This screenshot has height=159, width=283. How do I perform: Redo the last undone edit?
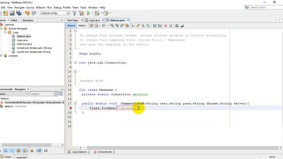[x=34, y=13]
